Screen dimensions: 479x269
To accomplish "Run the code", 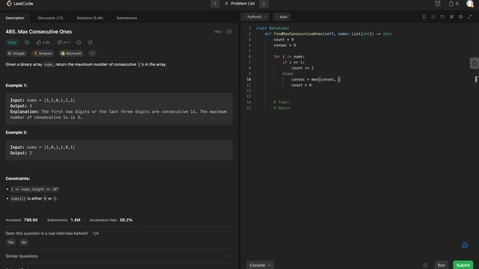I will click(x=441, y=265).
